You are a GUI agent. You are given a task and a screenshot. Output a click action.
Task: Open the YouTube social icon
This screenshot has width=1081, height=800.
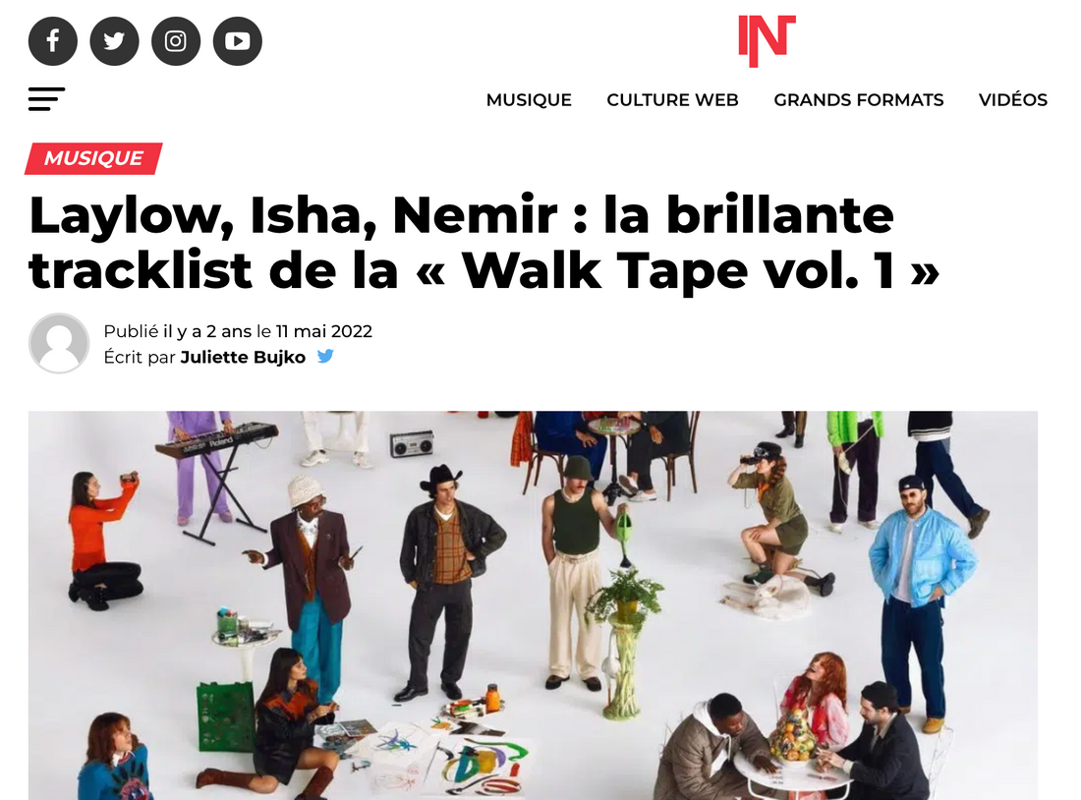pyautogui.click(x=237, y=41)
